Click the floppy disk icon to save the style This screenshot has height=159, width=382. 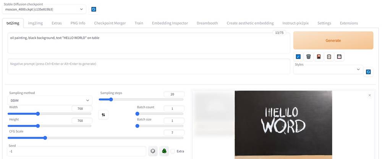(x=339, y=57)
